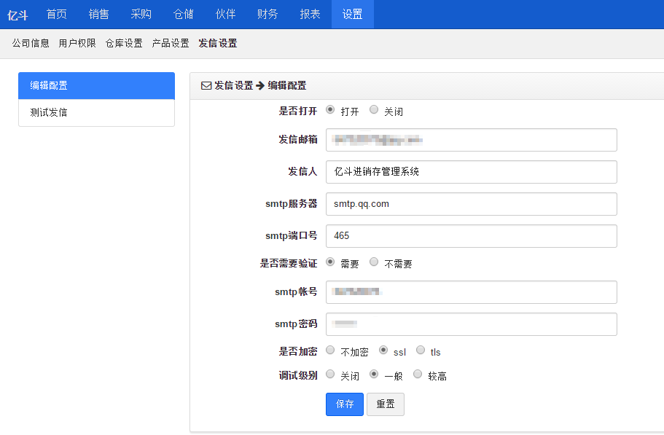
Task: Focus the smtp服务器 input field
Action: (x=471, y=204)
